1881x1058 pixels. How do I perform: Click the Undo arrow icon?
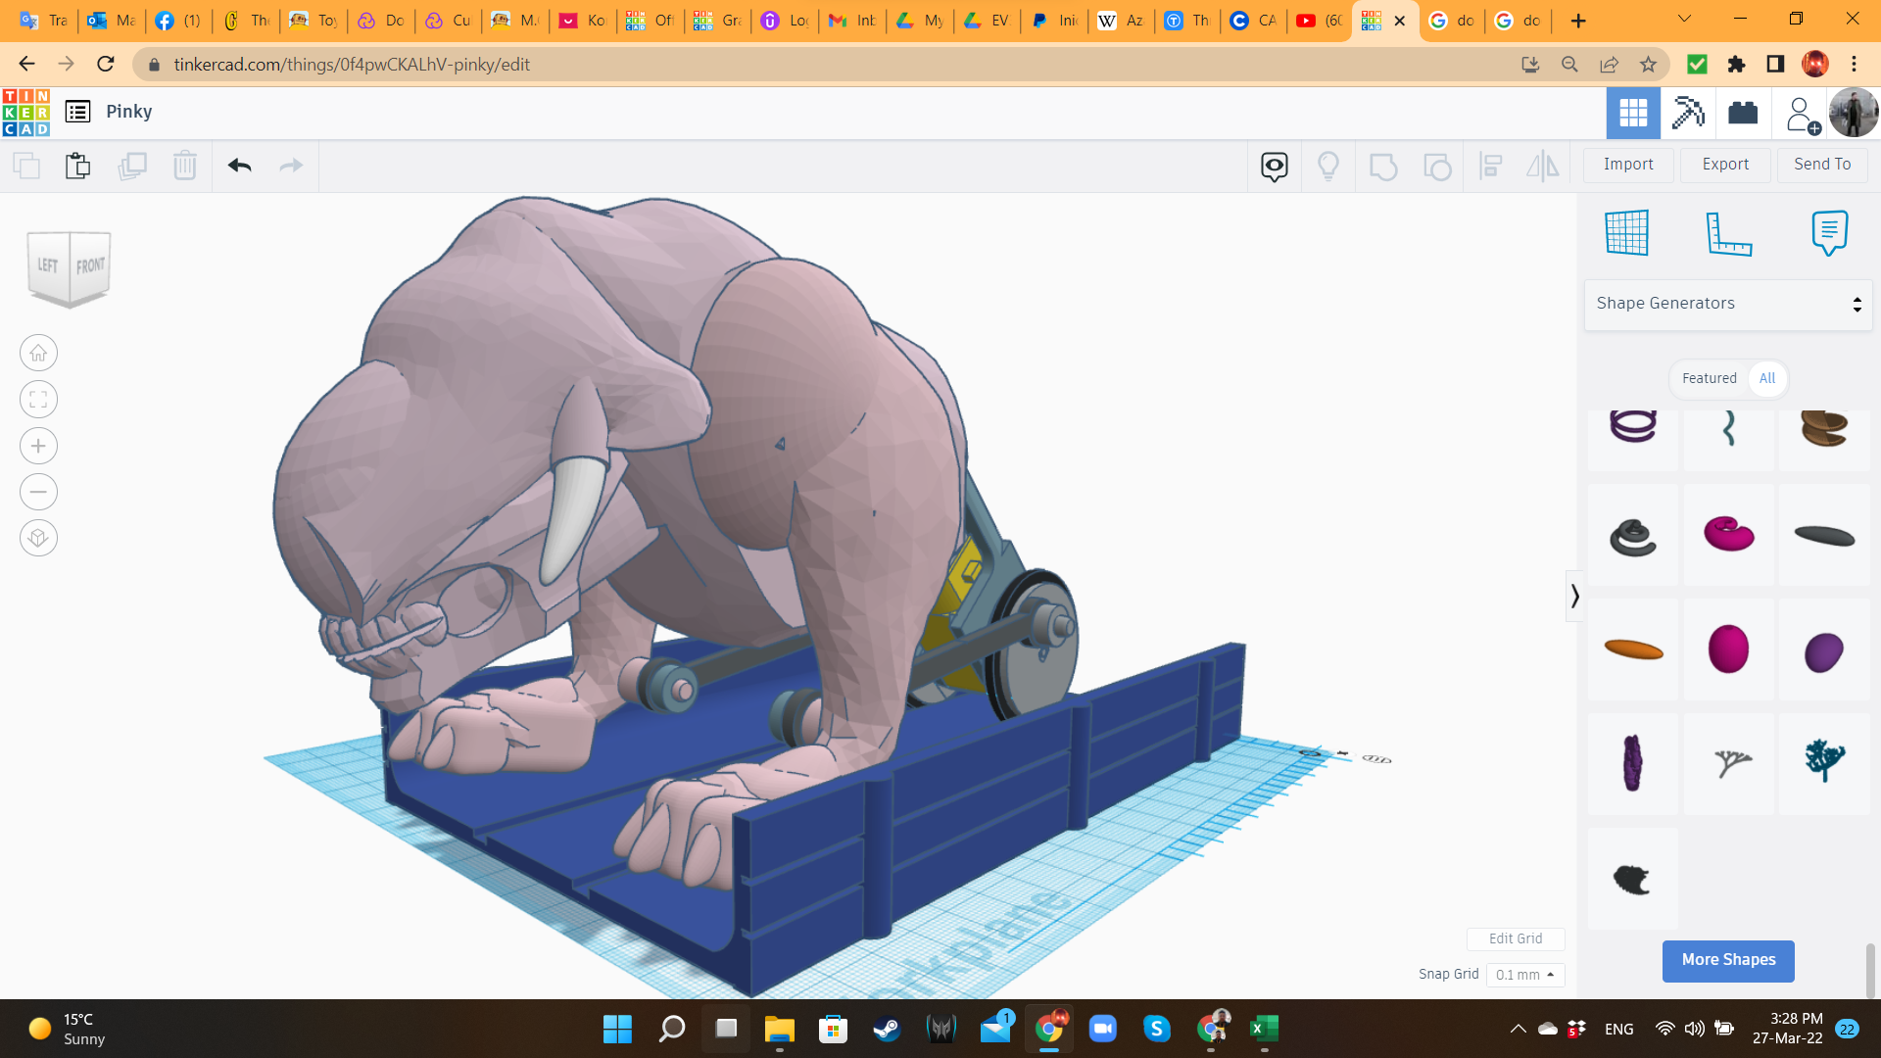[x=240, y=166]
